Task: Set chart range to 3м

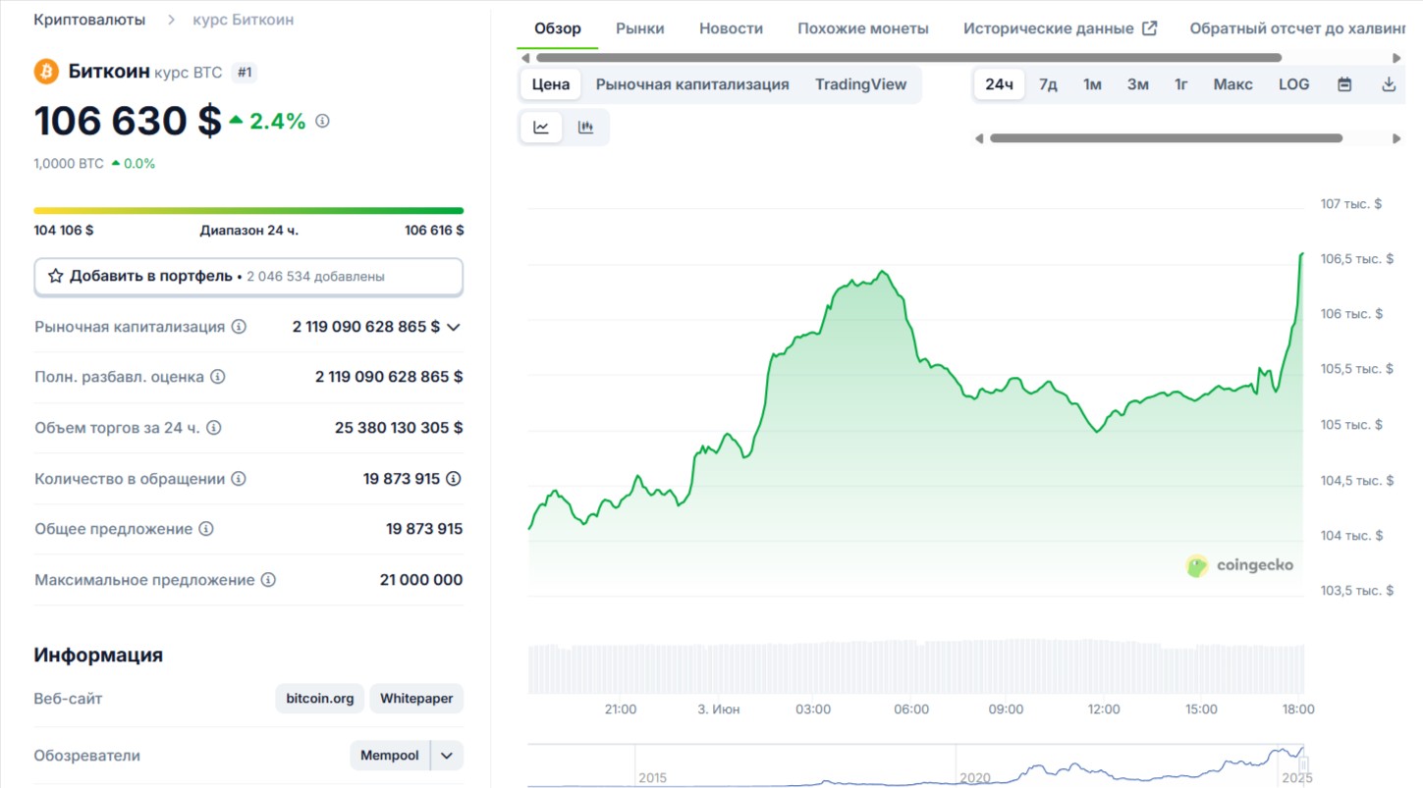Action: click(1138, 84)
